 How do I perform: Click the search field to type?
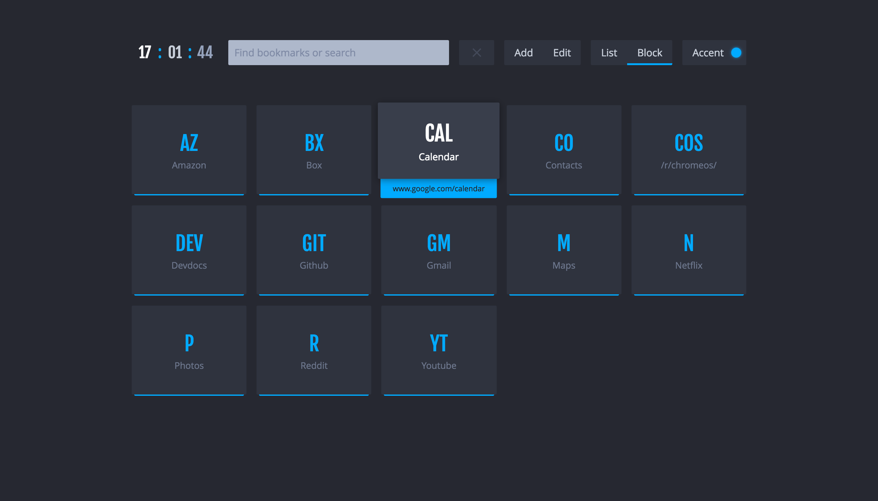[x=339, y=52]
